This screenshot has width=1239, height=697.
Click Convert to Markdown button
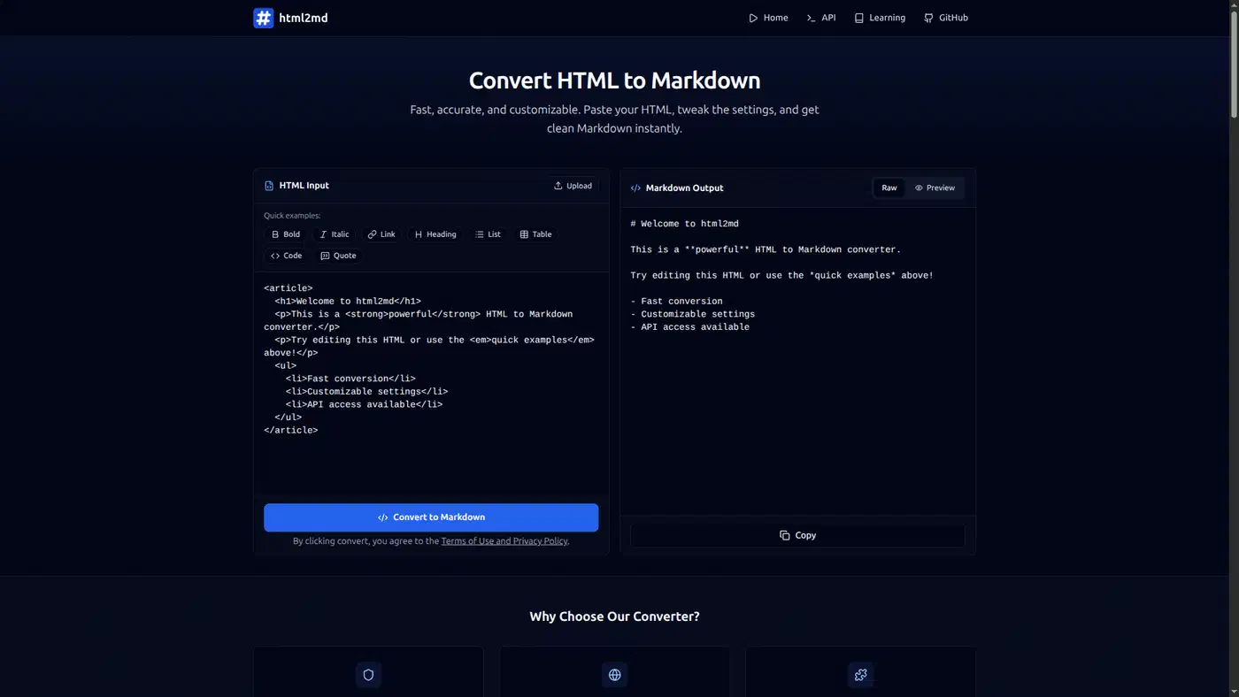[x=431, y=517]
